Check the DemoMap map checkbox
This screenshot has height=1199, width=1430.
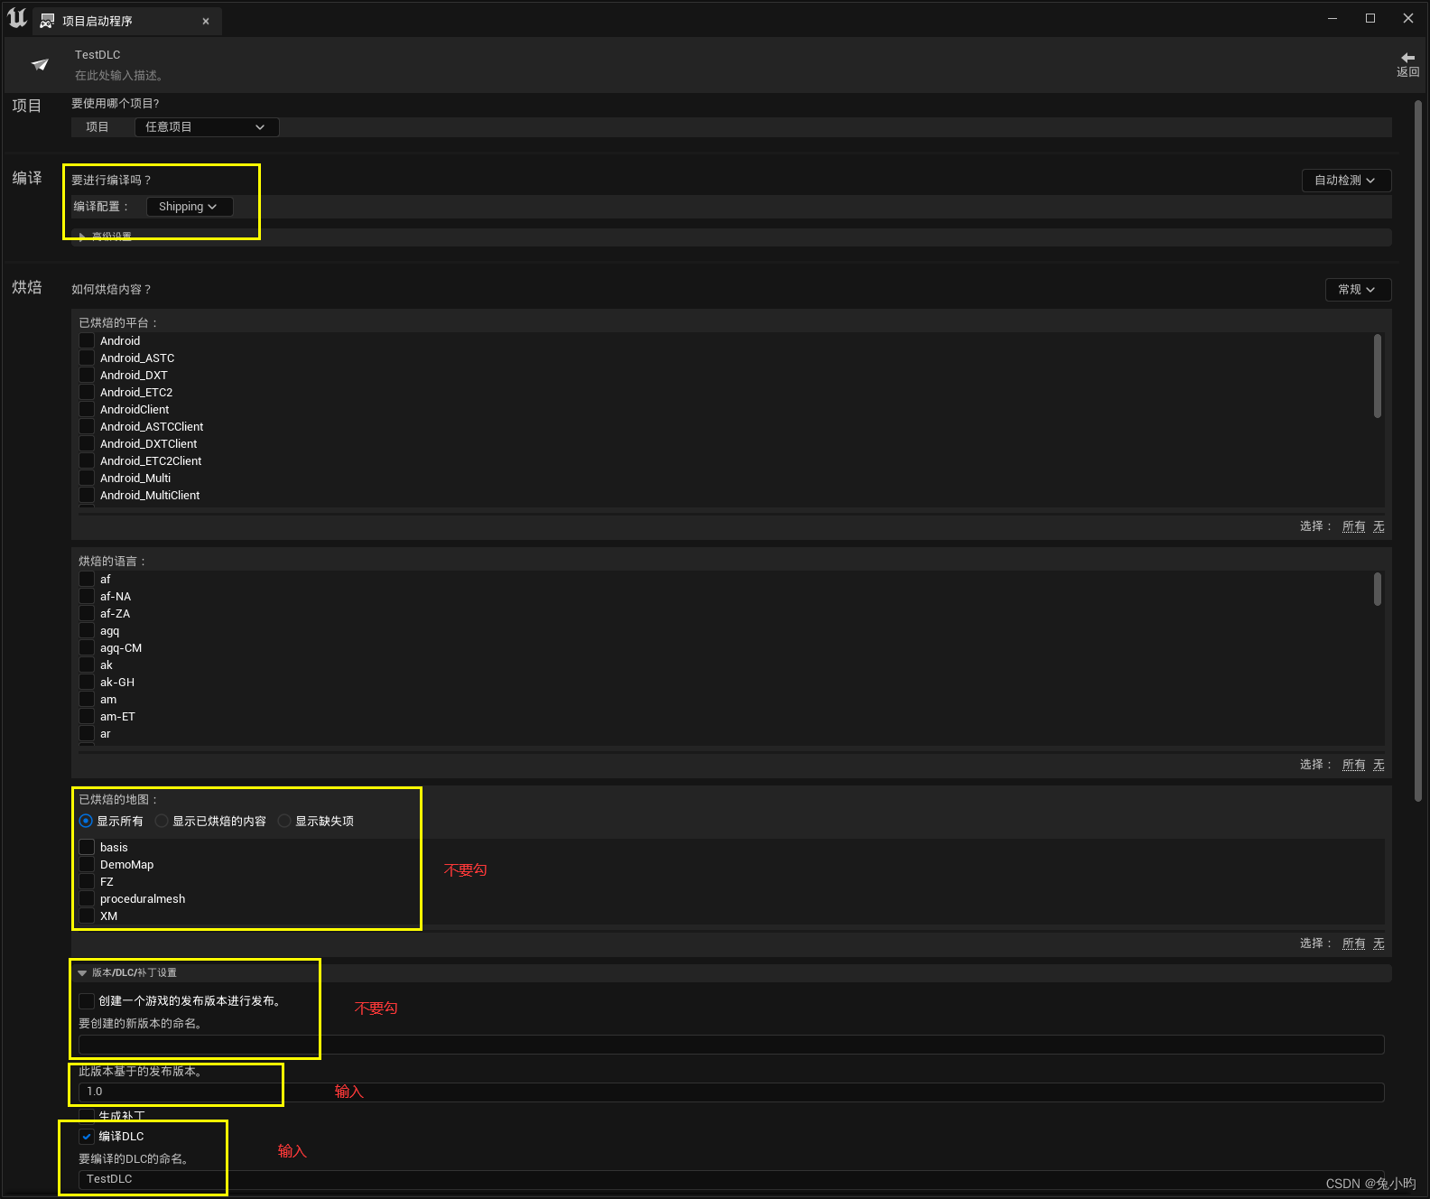[x=87, y=864]
